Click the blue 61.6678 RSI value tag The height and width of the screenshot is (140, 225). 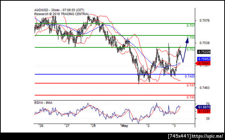(x=203, y=107)
